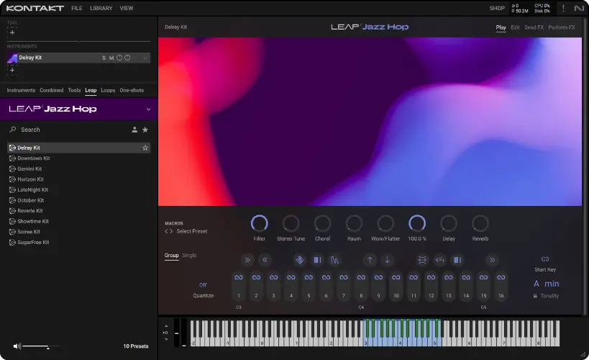The width and height of the screenshot is (589, 360).
Task: Filter by user presets person icon
Action: [x=134, y=130]
